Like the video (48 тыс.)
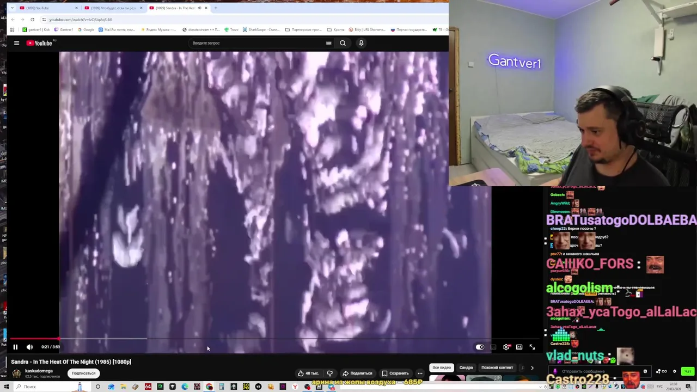This screenshot has width=697, height=392. tap(308, 373)
